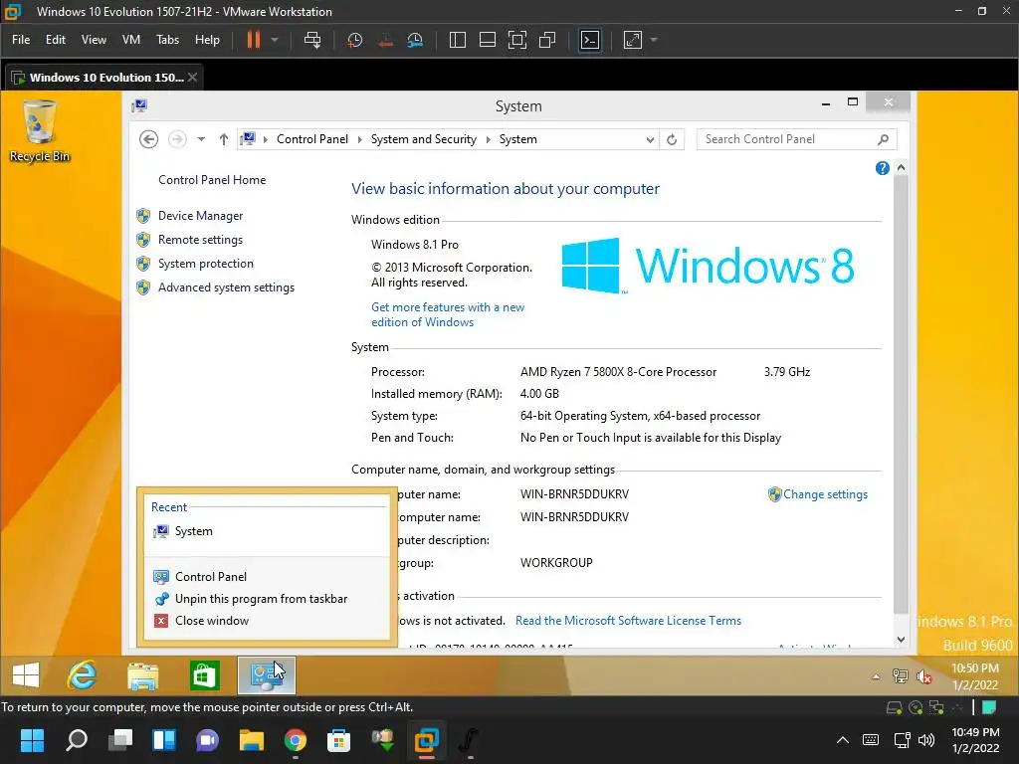Image resolution: width=1019 pixels, height=764 pixels.
Task: Go back in the System window
Action: pyautogui.click(x=149, y=139)
